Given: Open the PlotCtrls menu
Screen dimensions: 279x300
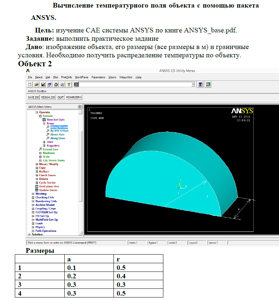Looking at the screenshot, I should point(66,77).
